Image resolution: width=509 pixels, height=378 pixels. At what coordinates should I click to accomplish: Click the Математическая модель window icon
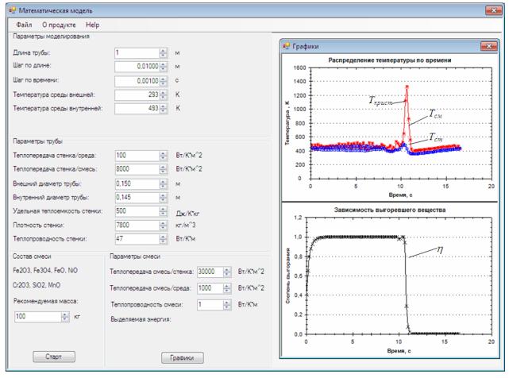pos(10,10)
